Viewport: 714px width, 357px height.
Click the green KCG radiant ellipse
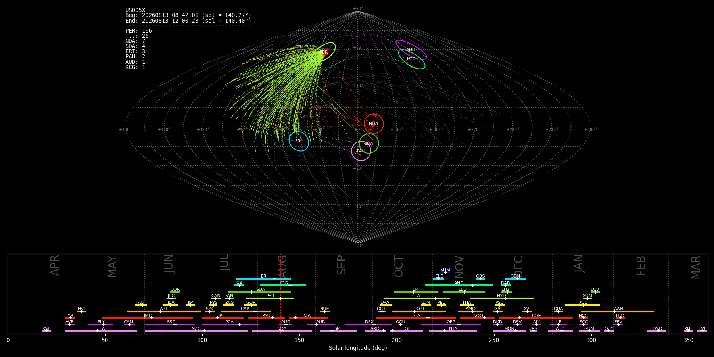point(412,59)
